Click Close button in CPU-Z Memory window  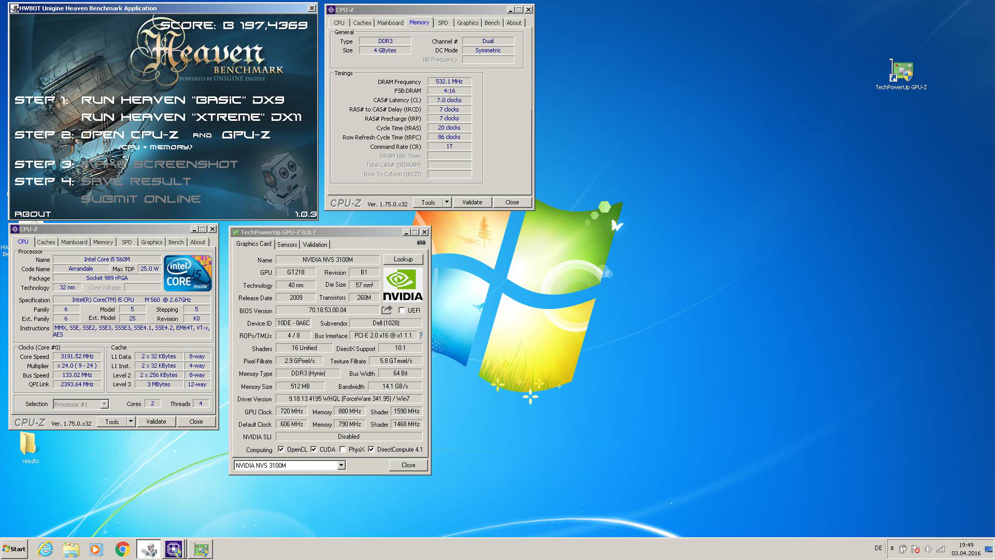point(512,202)
